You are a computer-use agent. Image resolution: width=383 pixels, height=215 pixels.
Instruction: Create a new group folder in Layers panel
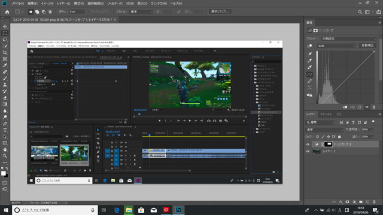coord(361,202)
